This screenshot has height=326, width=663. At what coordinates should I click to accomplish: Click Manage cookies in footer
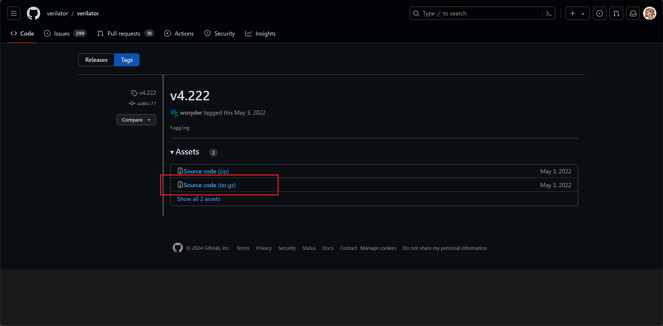[x=378, y=248]
